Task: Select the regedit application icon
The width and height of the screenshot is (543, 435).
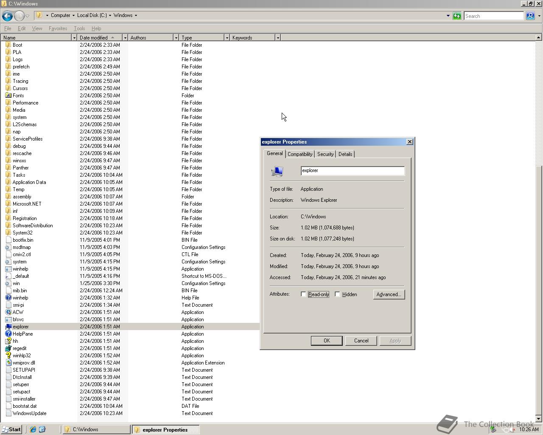Action: pyautogui.click(x=8, y=348)
